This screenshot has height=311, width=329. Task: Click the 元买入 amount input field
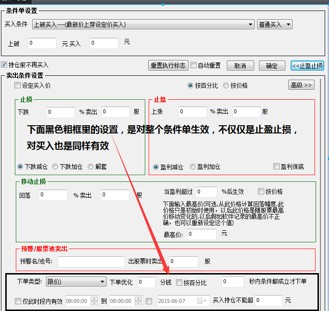[104, 43]
